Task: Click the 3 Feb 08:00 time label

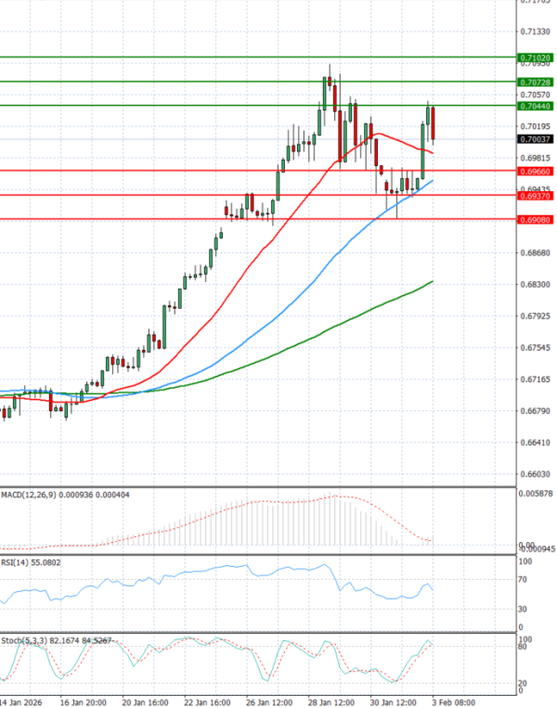Action: click(453, 702)
